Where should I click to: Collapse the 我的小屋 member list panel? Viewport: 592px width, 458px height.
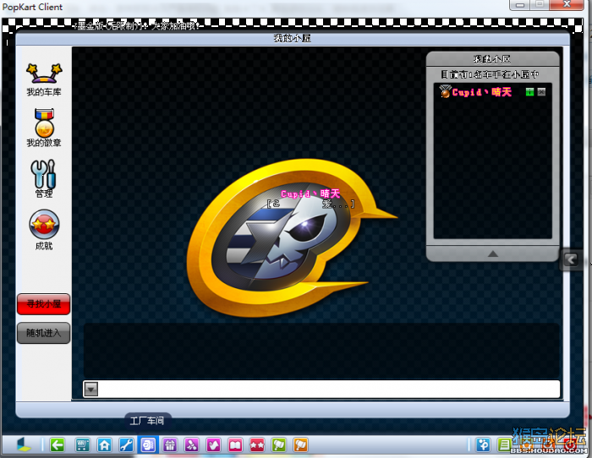(492, 254)
